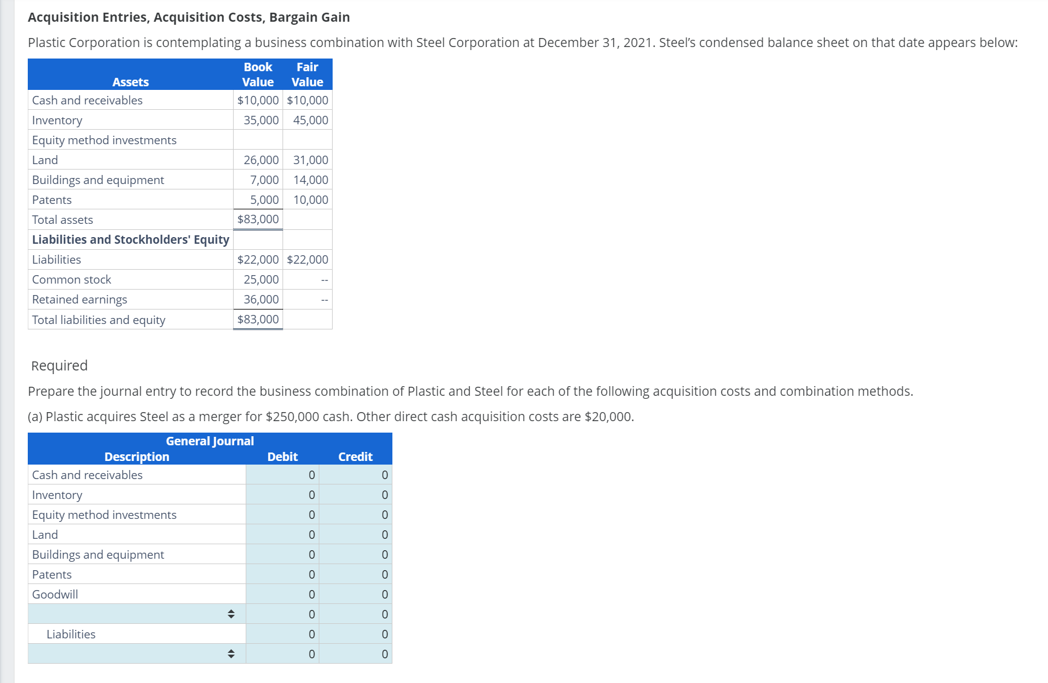Screen dimensions: 1048x683
Task: Select the Debit column header
Action: point(283,457)
